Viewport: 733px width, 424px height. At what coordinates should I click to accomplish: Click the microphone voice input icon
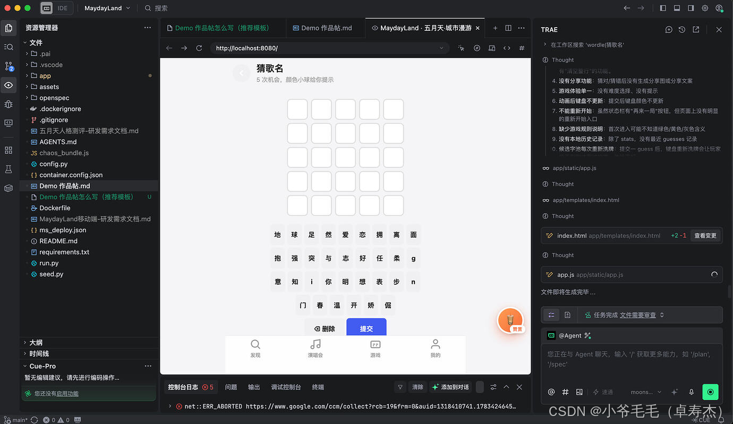click(x=691, y=392)
